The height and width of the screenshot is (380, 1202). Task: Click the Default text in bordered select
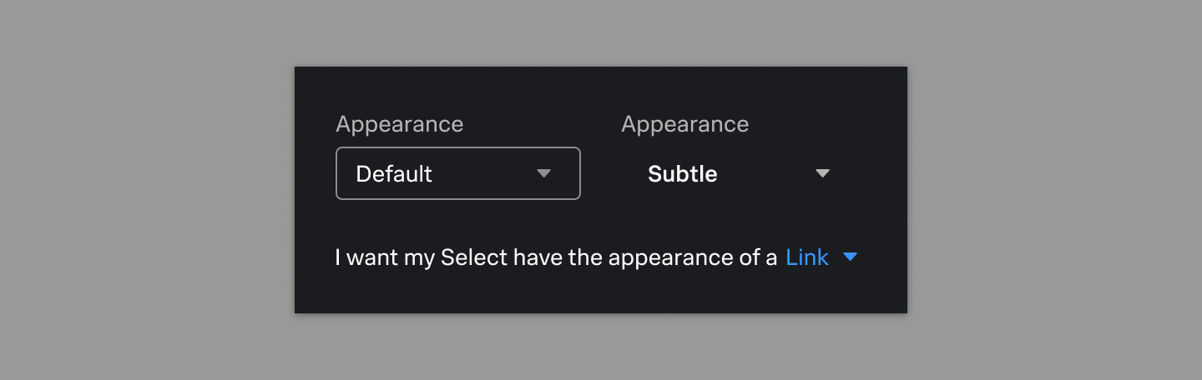click(393, 173)
